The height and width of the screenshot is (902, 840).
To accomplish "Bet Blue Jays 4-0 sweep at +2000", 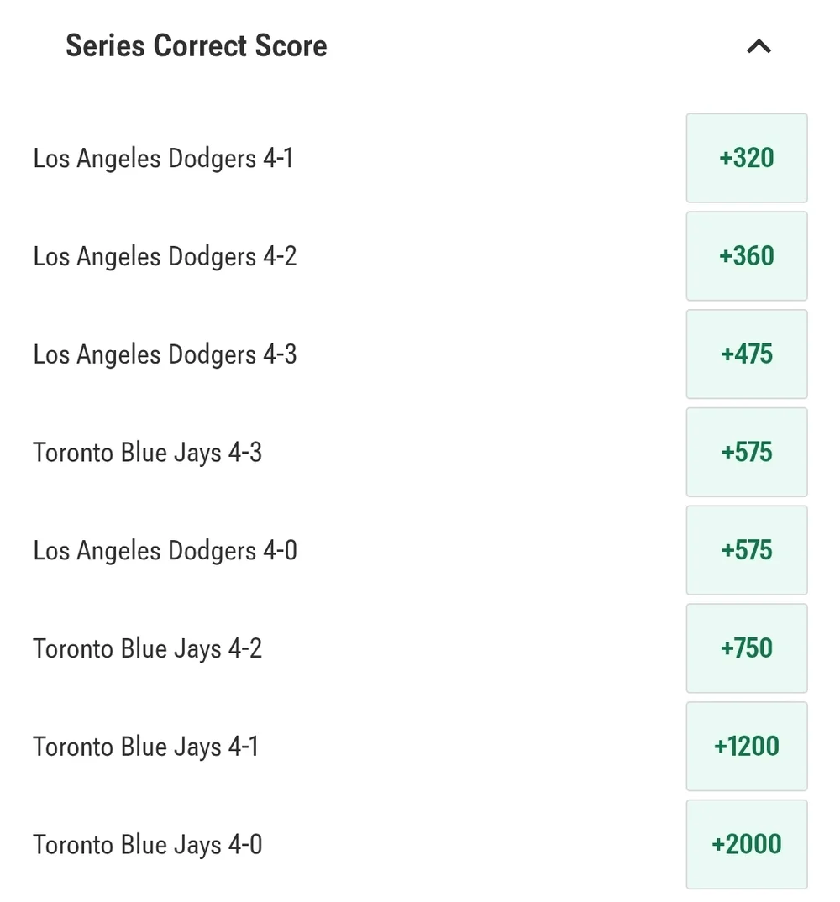I will click(746, 844).
